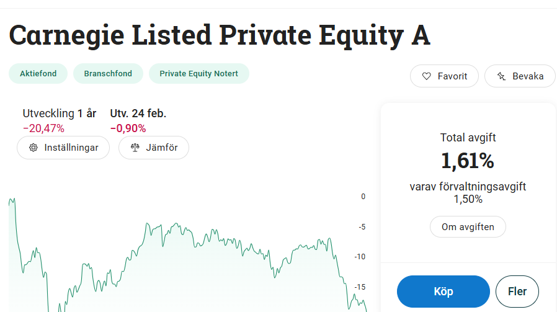The width and height of the screenshot is (557, 312).
Task: Open the Om avgiften info button
Action: pyautogui.click(x=468, y=227)
